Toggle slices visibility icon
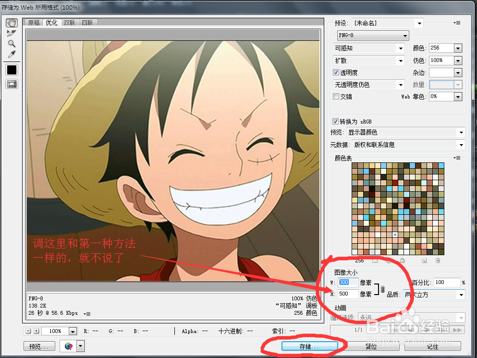Screen dimensions: 477x358 [12, 84]
